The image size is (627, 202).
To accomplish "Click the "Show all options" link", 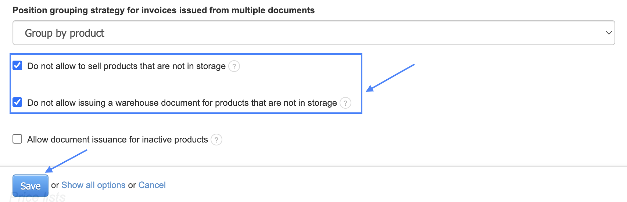I will point(93,185).
